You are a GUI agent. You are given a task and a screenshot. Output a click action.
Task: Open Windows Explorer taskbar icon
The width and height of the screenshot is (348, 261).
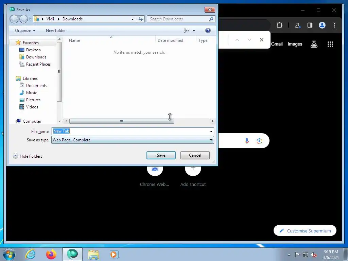click(x=93, y=255)
